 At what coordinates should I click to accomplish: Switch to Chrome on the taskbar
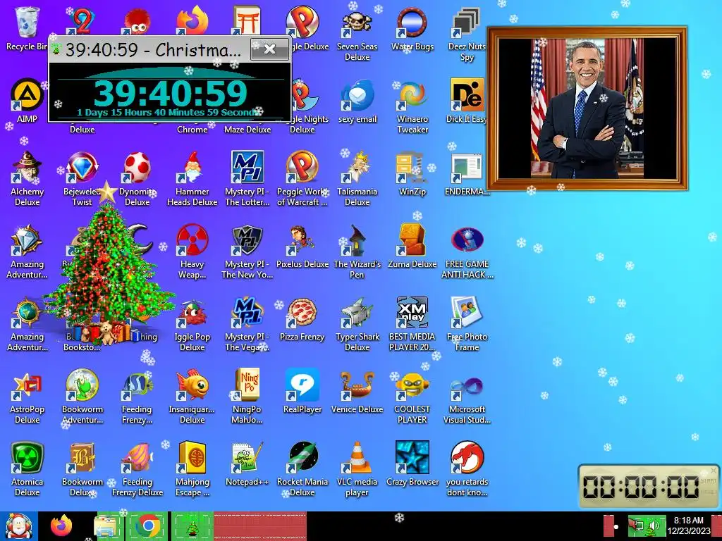pyautogui.click(x=148, y=526)
